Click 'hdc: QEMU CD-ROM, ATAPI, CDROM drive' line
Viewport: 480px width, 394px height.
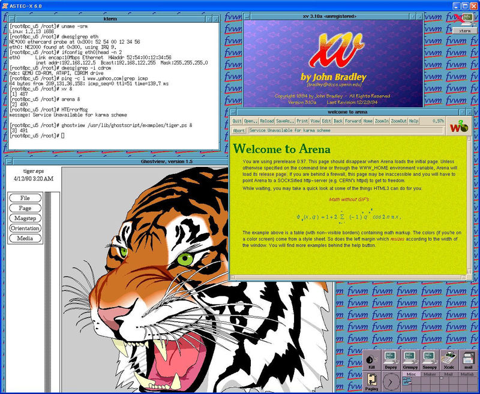(56, 73)
